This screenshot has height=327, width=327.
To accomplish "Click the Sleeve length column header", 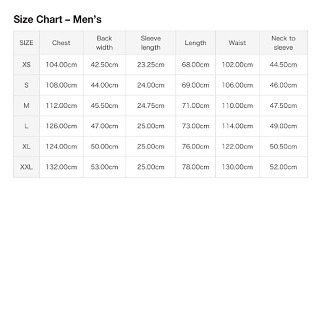I will (x=151, y=43).
